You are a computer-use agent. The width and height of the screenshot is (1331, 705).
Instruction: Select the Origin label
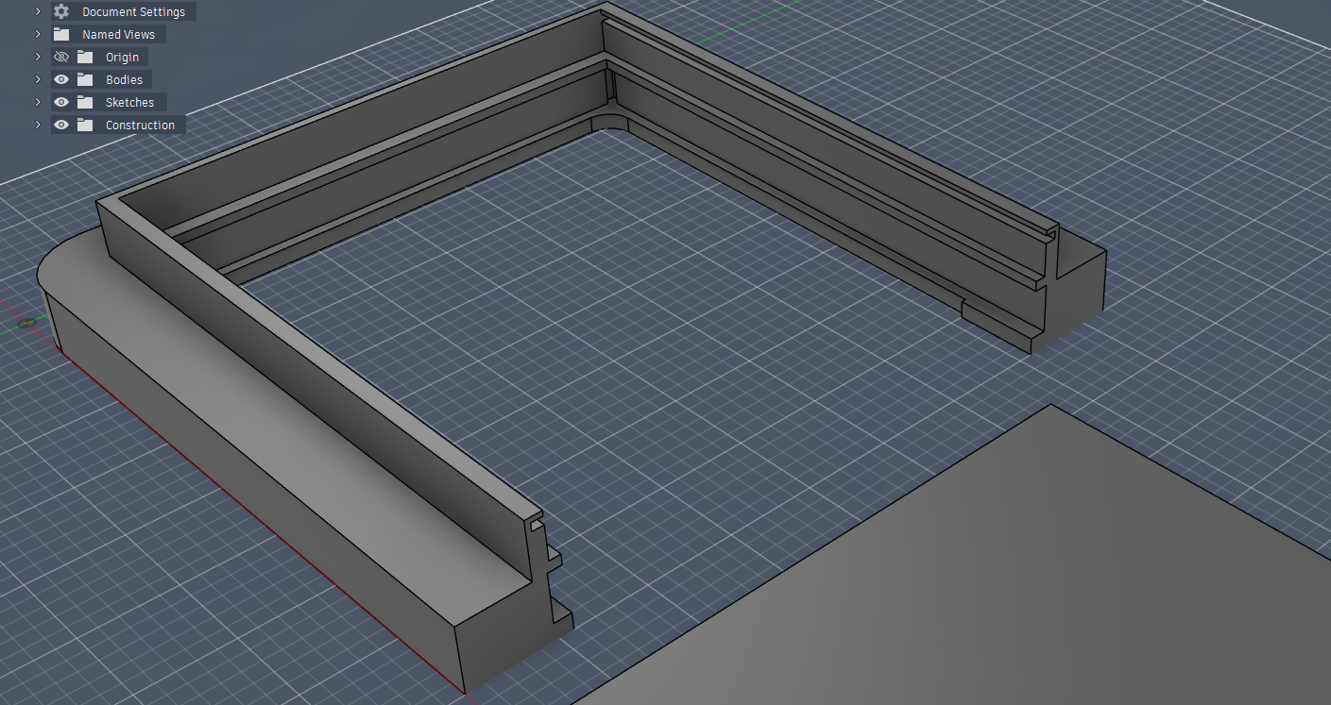pos(122,58)
